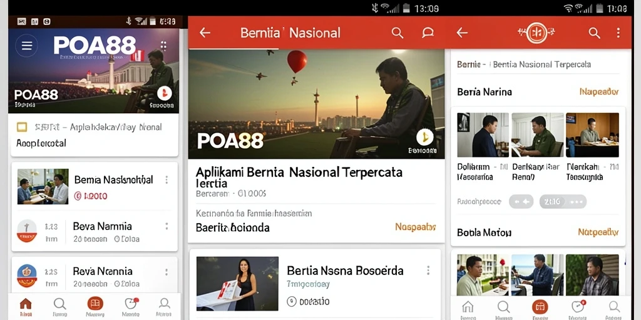Click the yellow square icon in the left info card
This screenshot has width=641, height=320.
22,127
